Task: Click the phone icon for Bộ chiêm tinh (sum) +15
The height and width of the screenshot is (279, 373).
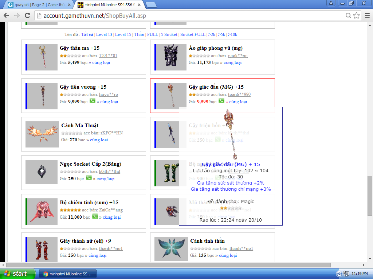Action: [95, 217]
